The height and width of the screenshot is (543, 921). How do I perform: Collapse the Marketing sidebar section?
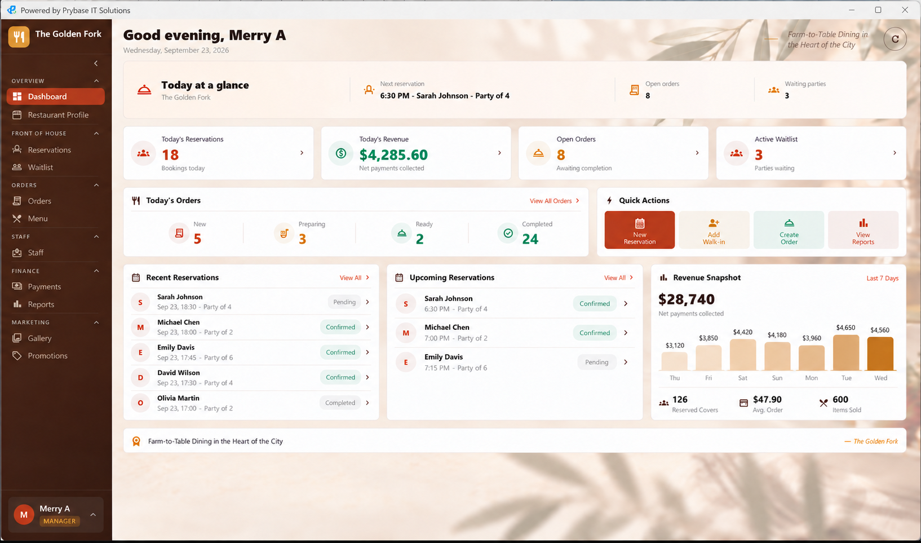[x=96, y=323]
